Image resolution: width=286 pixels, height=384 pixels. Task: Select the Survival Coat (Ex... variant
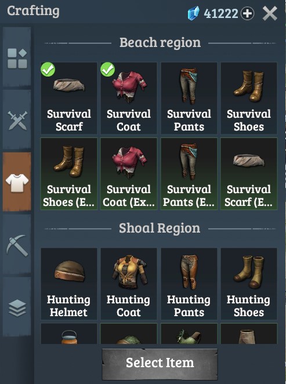(x=129, y=173)
